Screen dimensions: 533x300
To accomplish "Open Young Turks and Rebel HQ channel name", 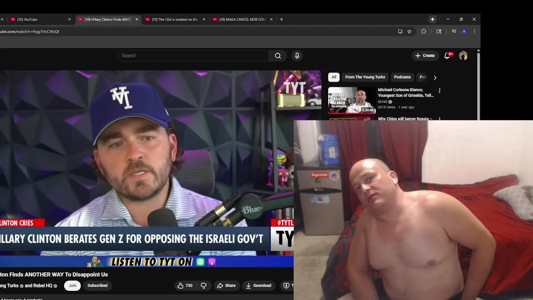I will pyautogui.click(x=26, y=285).
